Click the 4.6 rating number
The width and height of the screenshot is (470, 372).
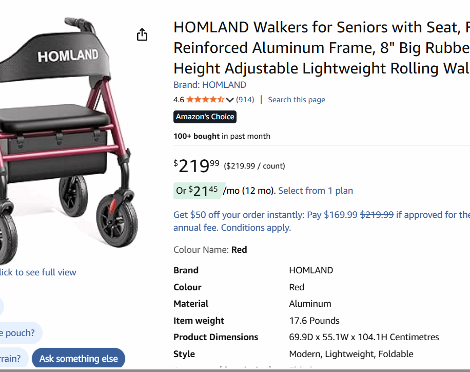[x=179, y=100]
